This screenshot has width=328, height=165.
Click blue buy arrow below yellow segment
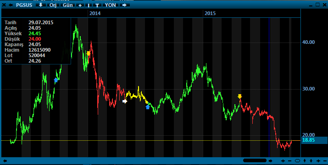[148, 107]
